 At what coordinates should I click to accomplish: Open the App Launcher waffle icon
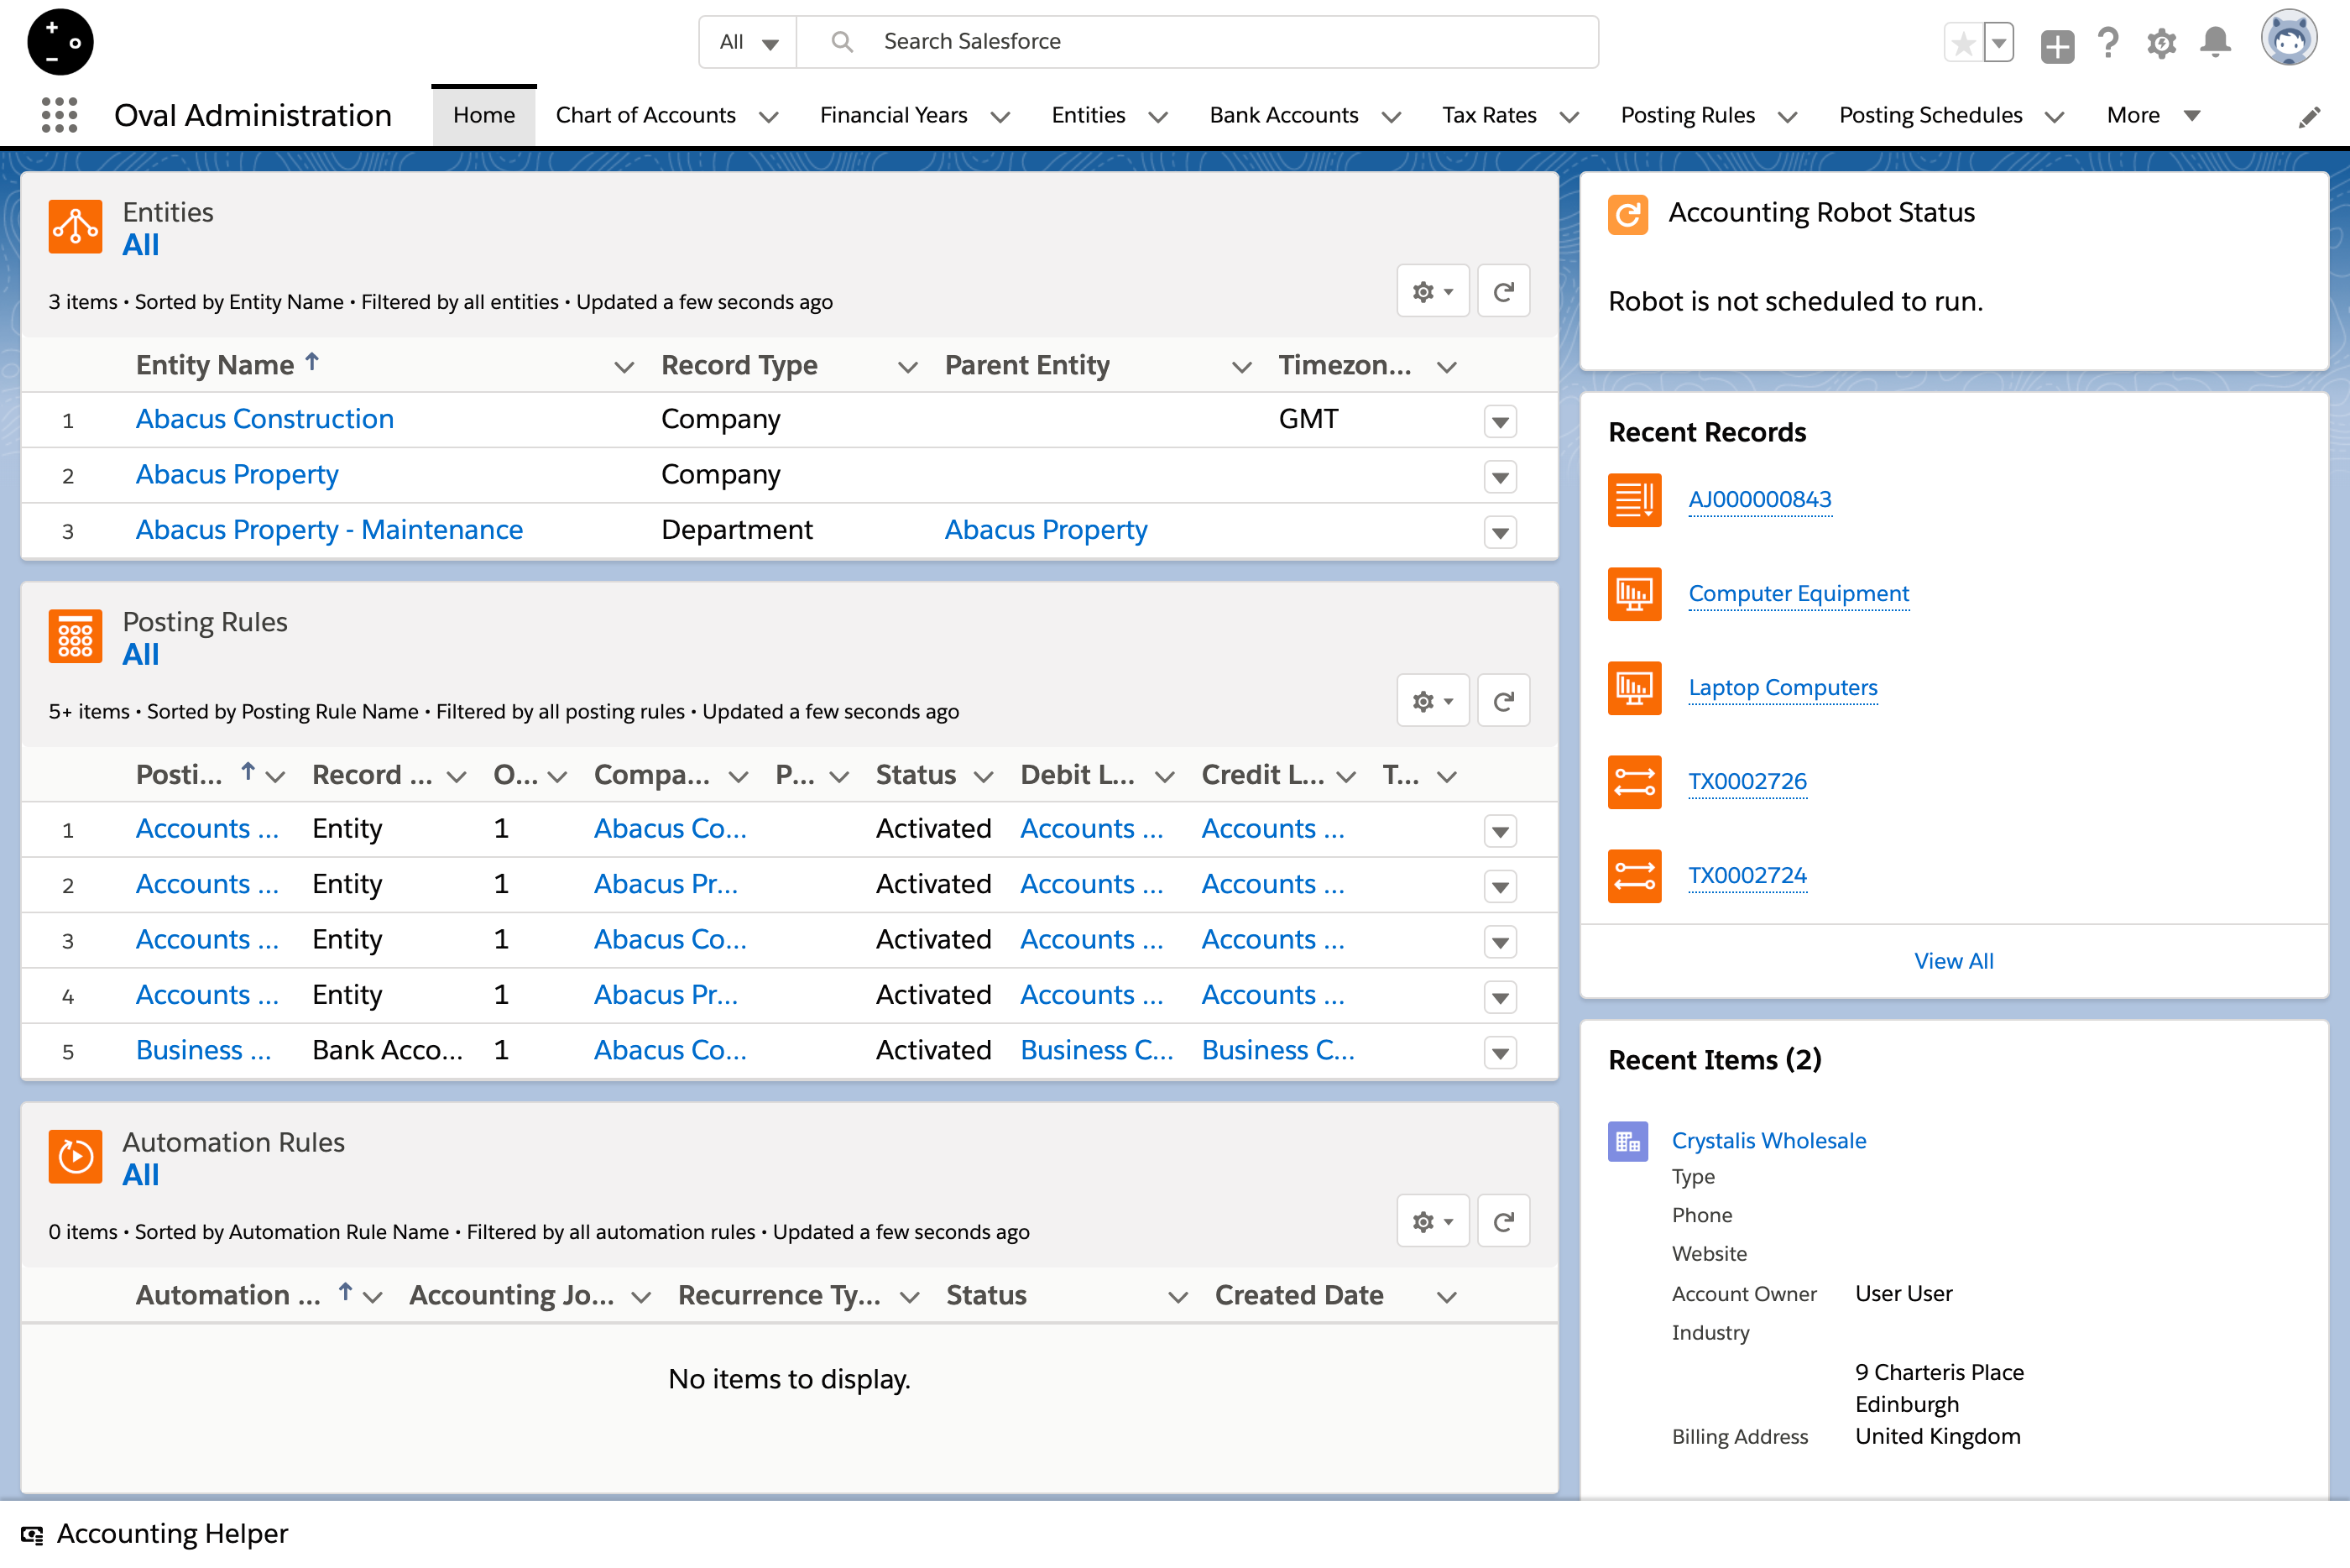point(59,115)
